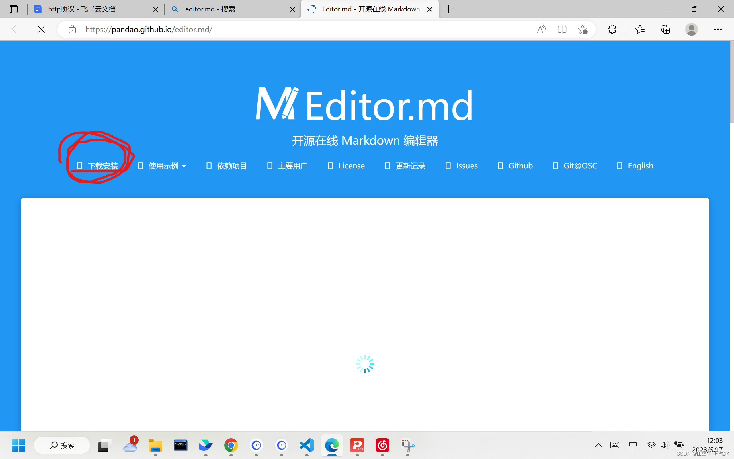Open browser Settings and more menu
734x459 pixels.
718,29
